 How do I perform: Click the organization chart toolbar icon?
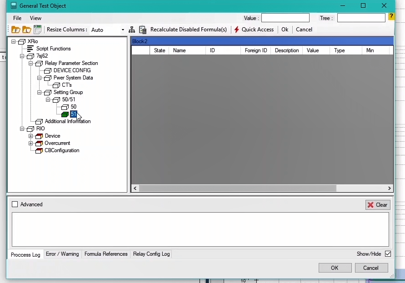click(x=132, y=30)
